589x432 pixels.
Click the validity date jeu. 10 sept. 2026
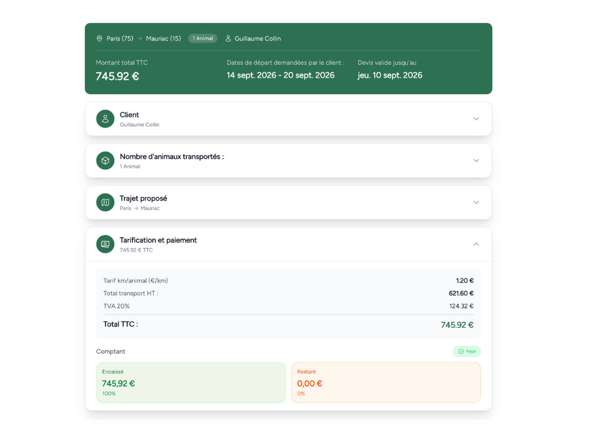[x=390, y=75]
